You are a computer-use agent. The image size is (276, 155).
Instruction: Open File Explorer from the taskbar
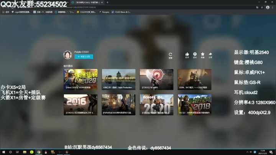(x=25, y=152)
